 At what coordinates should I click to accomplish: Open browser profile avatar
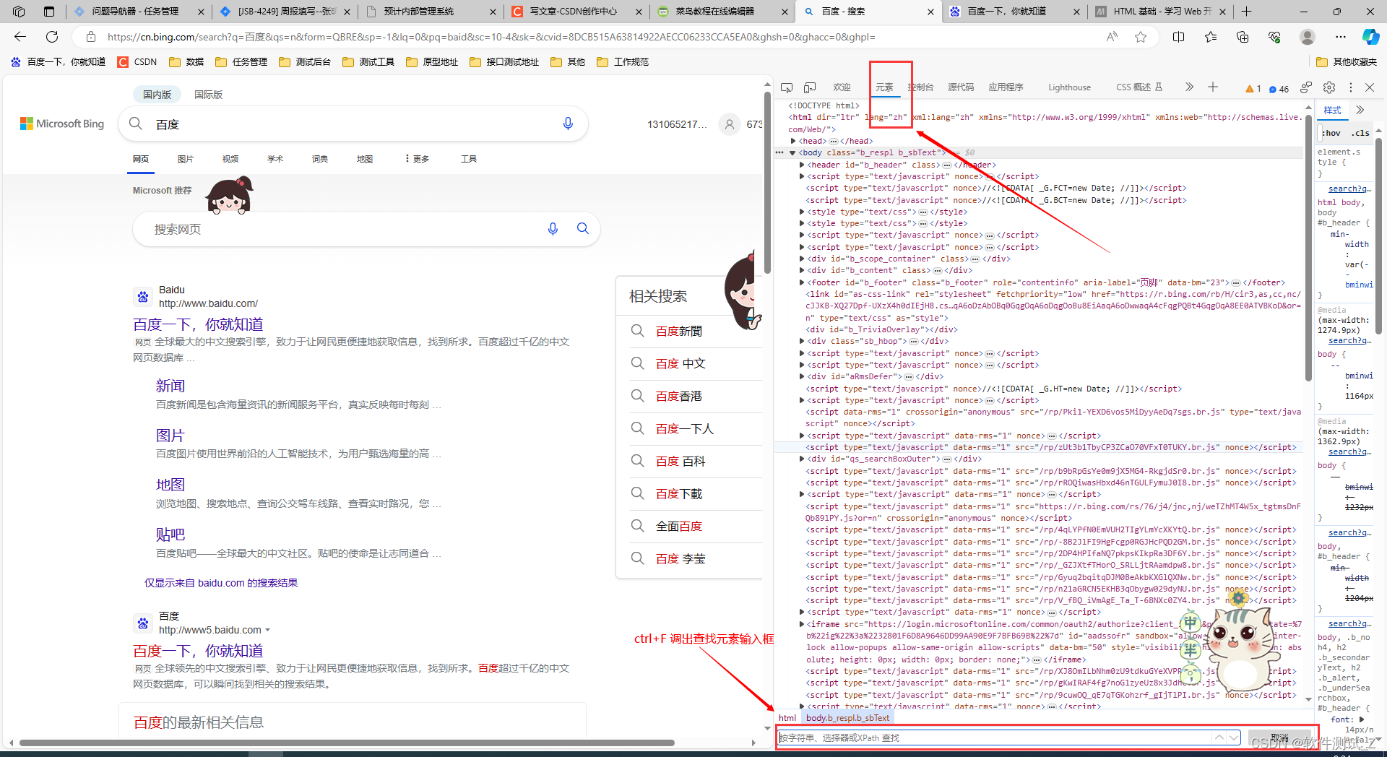coord(1308,37)
